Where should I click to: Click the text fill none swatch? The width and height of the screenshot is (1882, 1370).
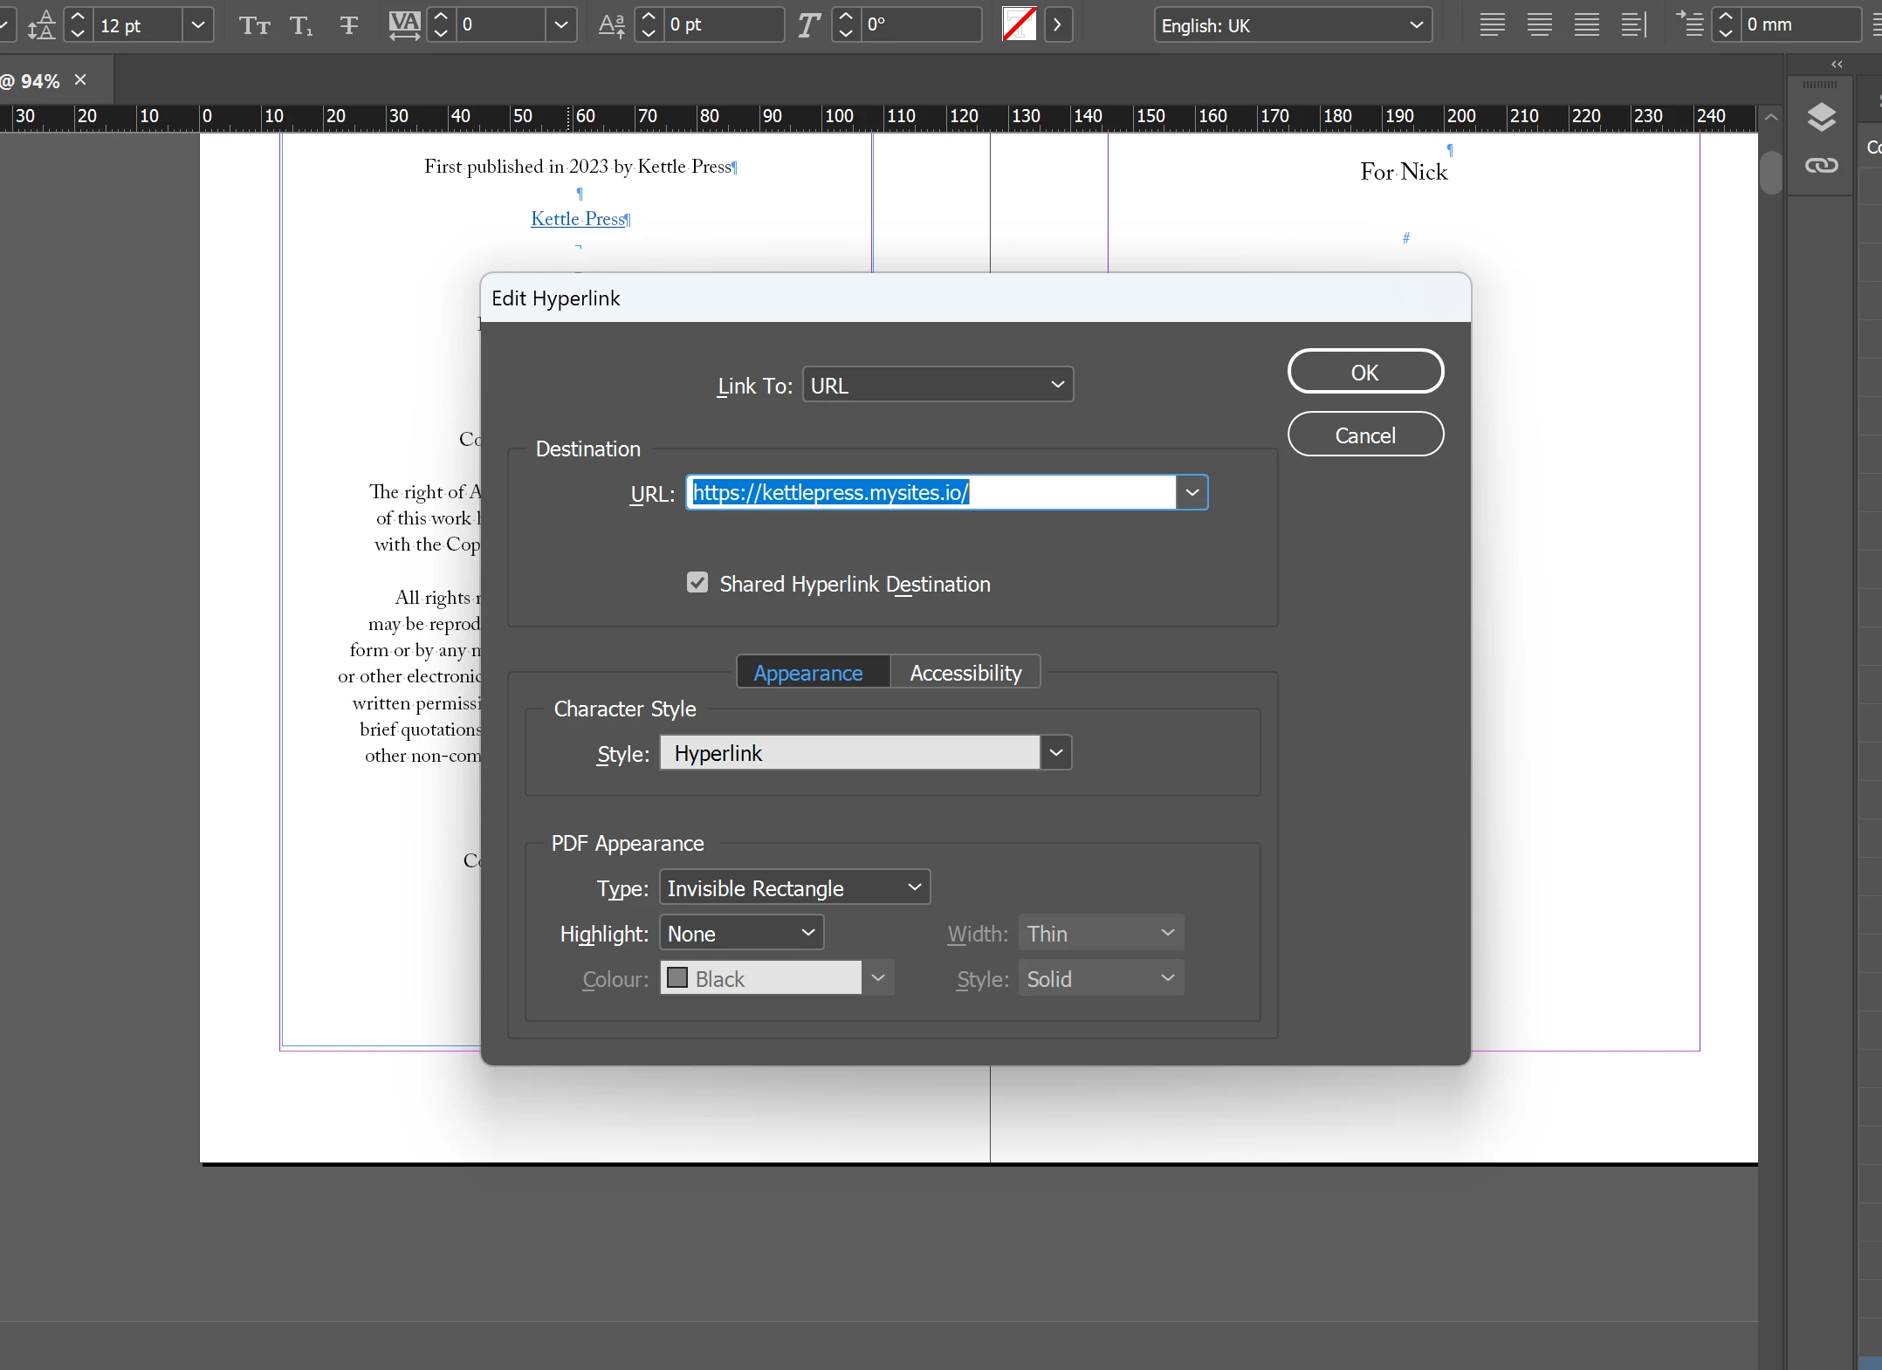[1019, 24]
